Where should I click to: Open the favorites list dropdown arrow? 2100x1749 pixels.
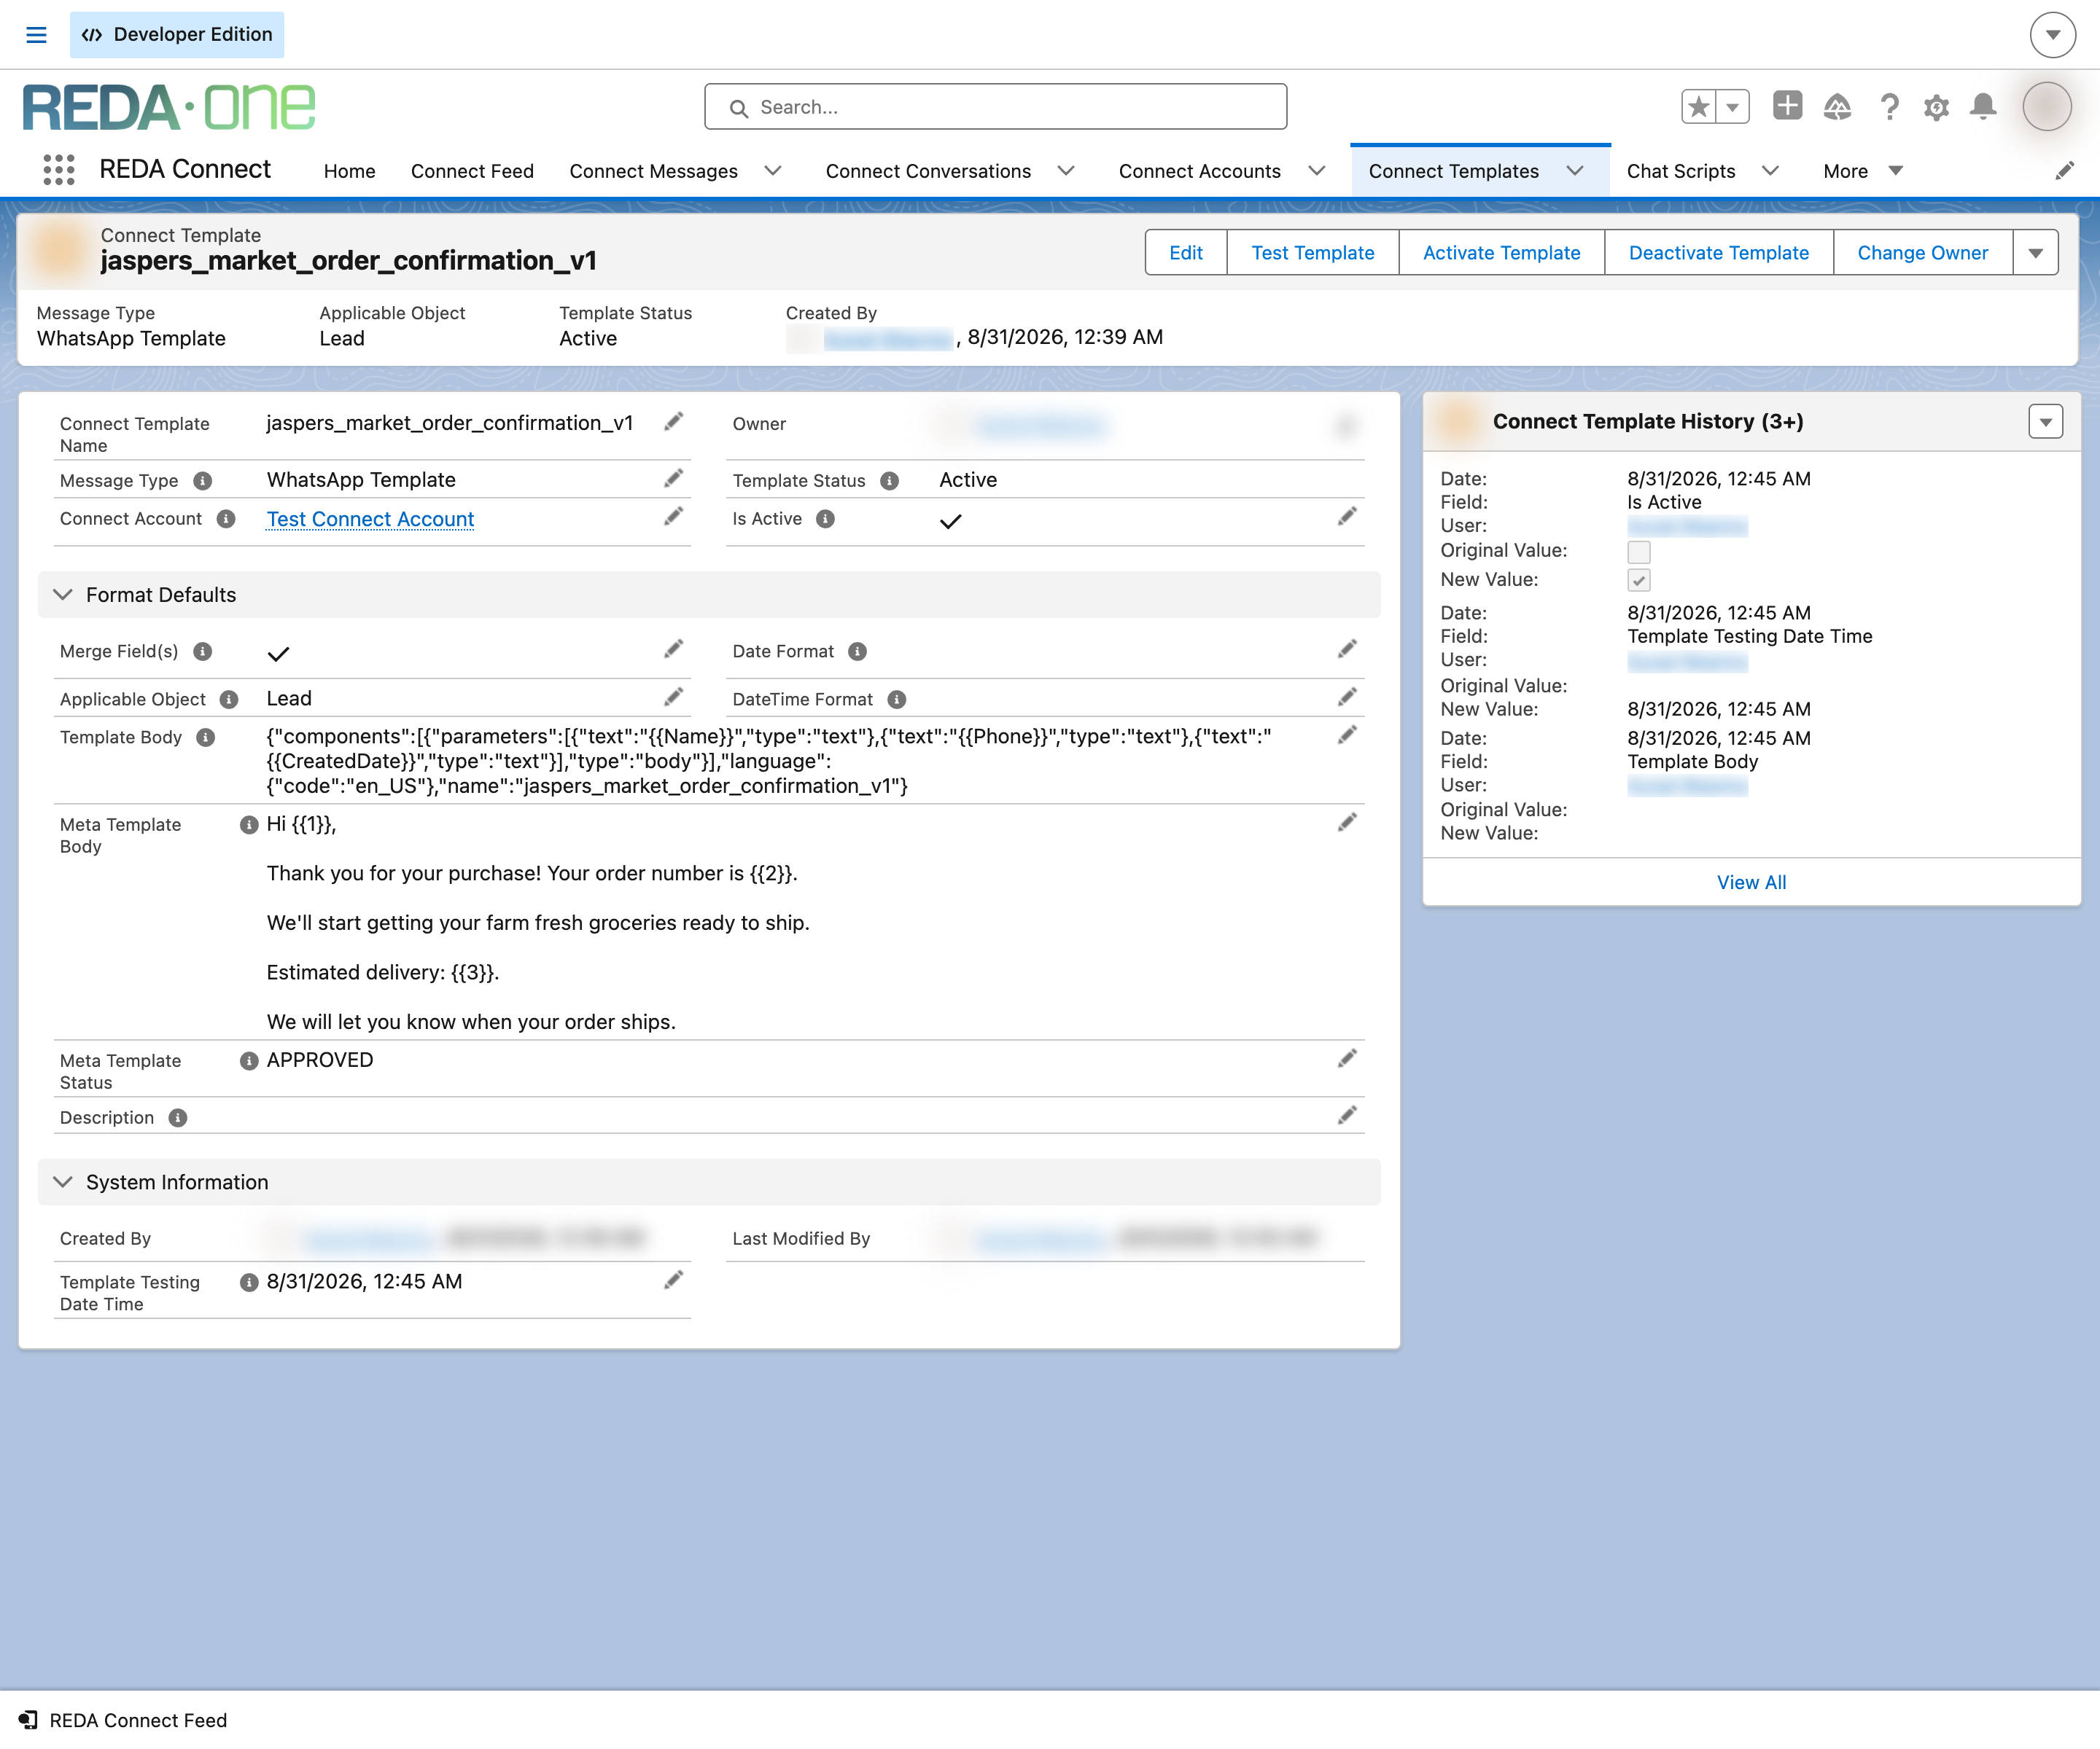1733,106
